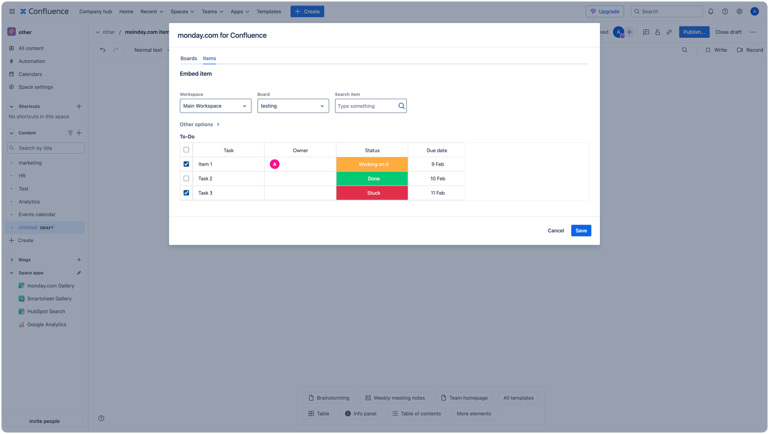The width and height of the screenshot is (769, 434).
Task: Click the help icon at bottom left of editor
Action: coord(101,418)
